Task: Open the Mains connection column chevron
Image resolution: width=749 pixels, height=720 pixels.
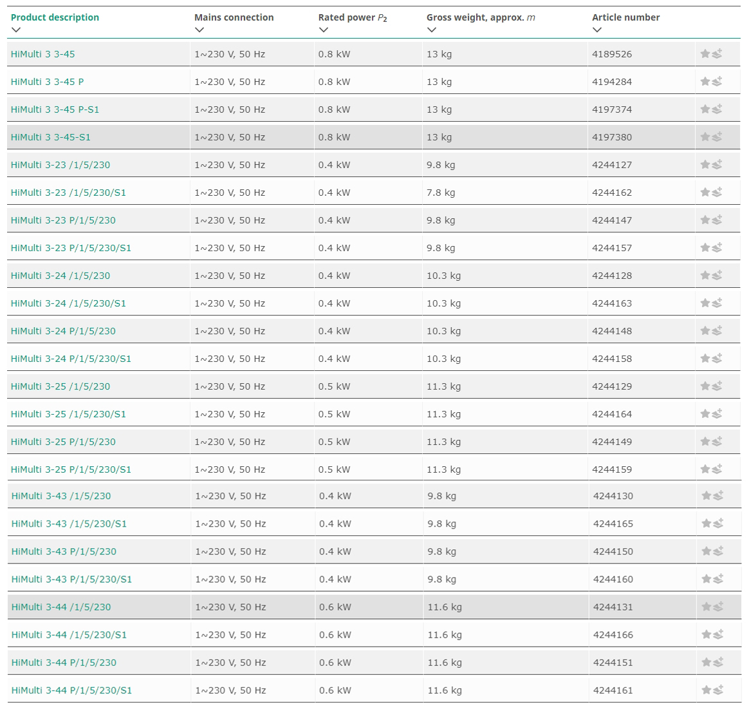Action: click(x=199, y=30)
